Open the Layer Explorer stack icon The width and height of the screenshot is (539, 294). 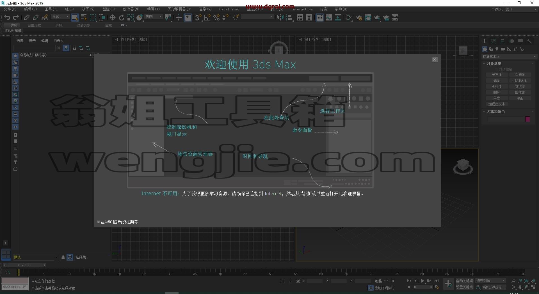(x=309, y=18)
